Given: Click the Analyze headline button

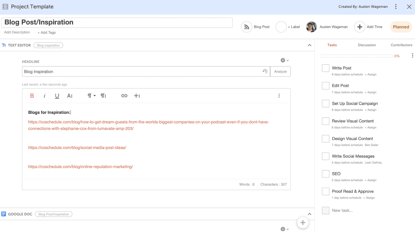Looking at the screenshot, I should [x=280, y=72].
